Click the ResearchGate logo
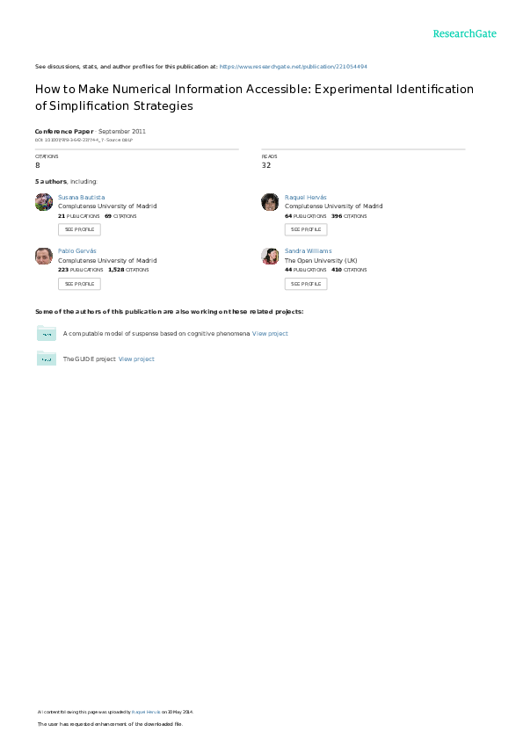 [464, 33]
